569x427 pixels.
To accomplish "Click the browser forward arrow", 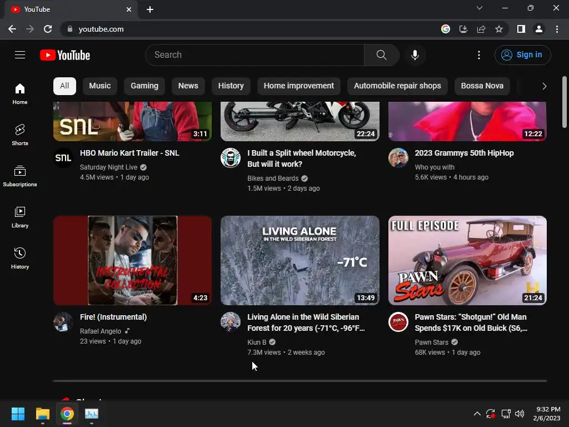I will pyautogui.click(x=30, y=29).
